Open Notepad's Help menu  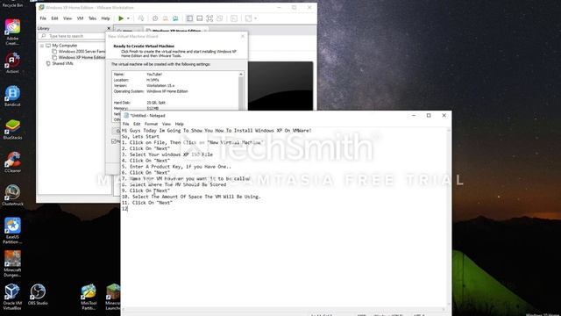(x=179, y=124)
